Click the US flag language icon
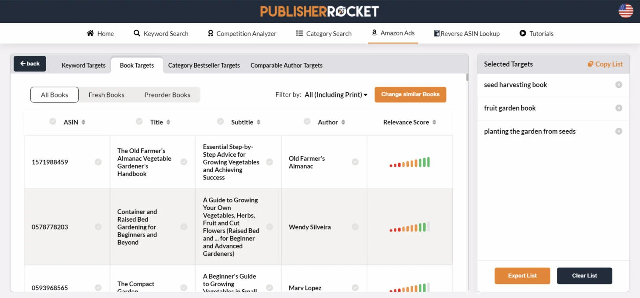The image size is (640, 298). [625, 11]
